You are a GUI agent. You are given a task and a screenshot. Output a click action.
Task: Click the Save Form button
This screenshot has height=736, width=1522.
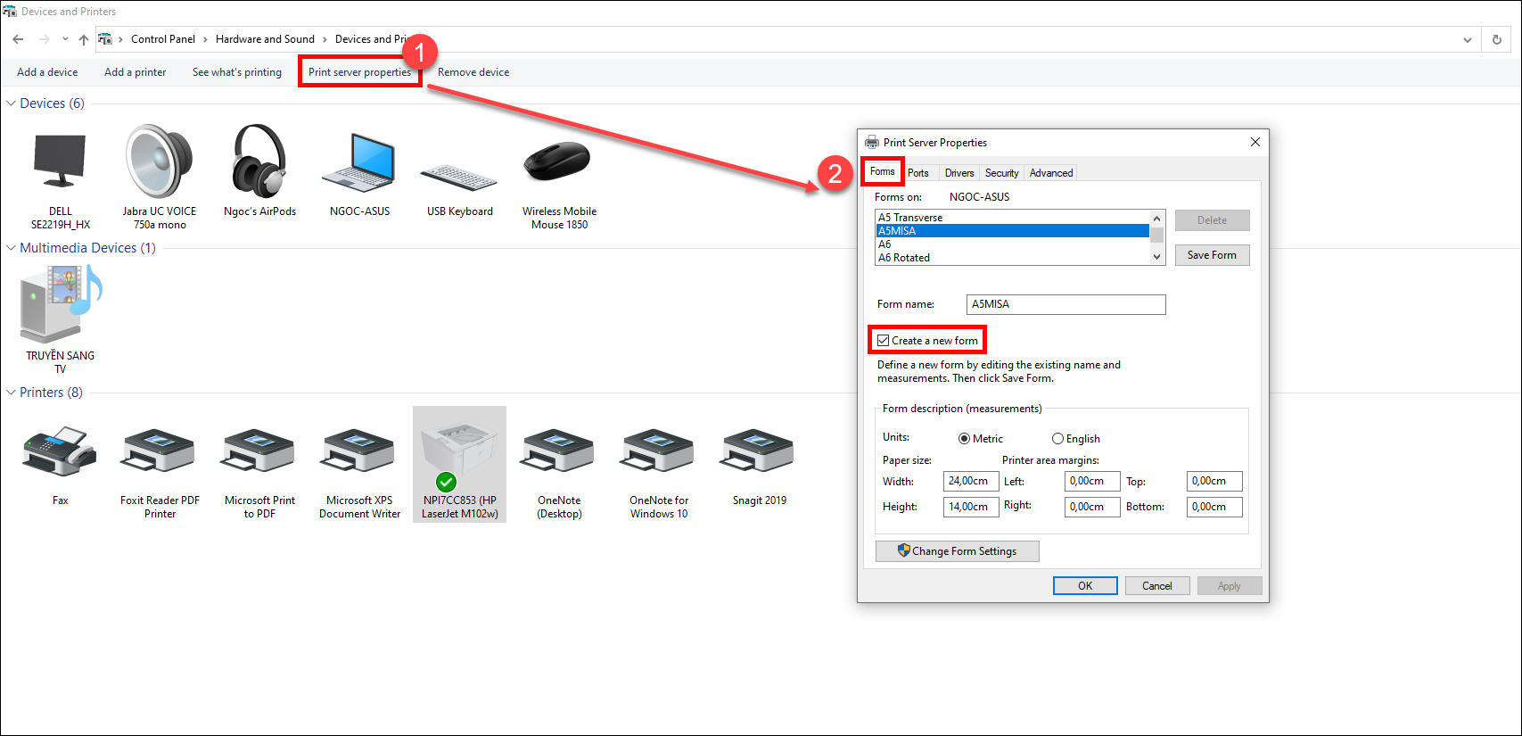pyautogui.click(x=1211, y=255)
